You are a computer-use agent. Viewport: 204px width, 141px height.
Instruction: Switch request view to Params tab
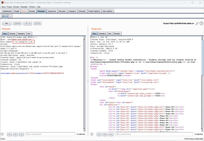[x=12, y=33]
